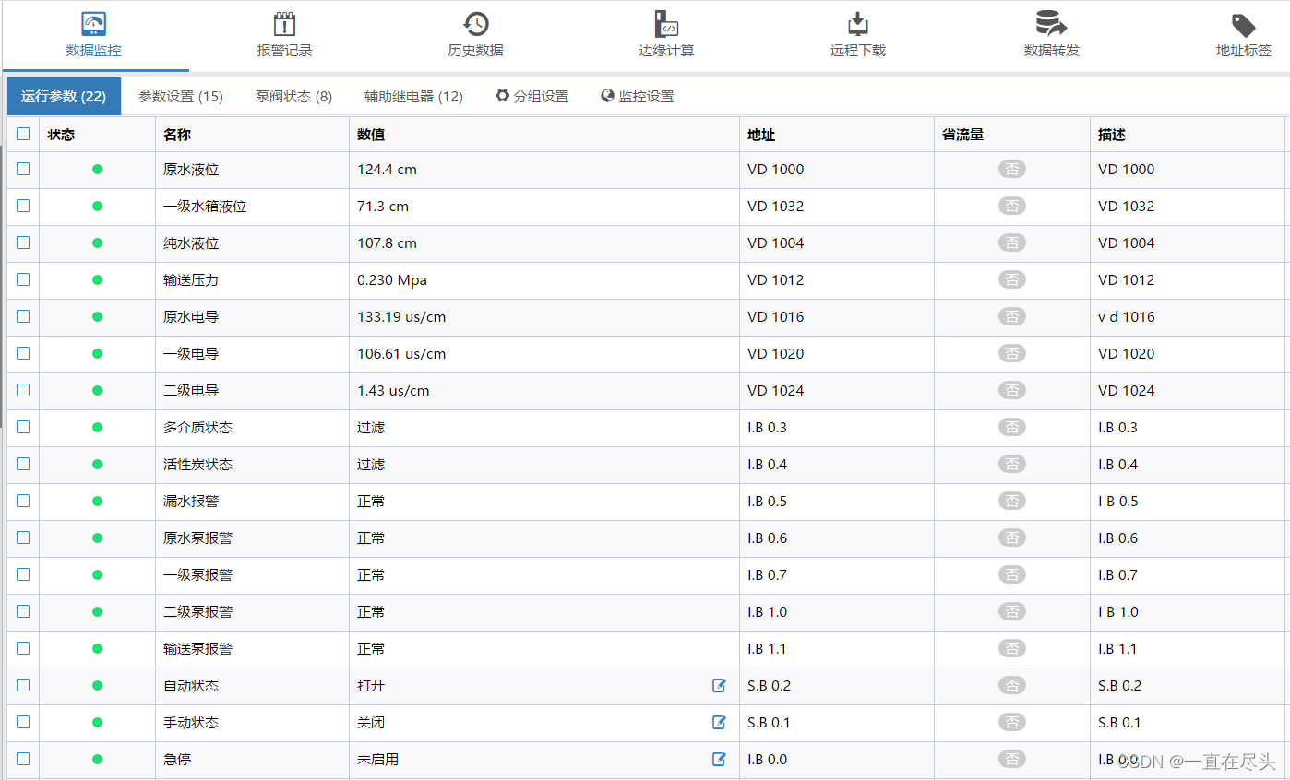Screen dimensions: 1290x780
Task: Select the 1.43 us/cm value cell
Action: (x=544, y=391)
